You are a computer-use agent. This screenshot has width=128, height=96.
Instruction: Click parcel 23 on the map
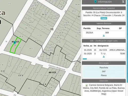(x=20, y=47)
